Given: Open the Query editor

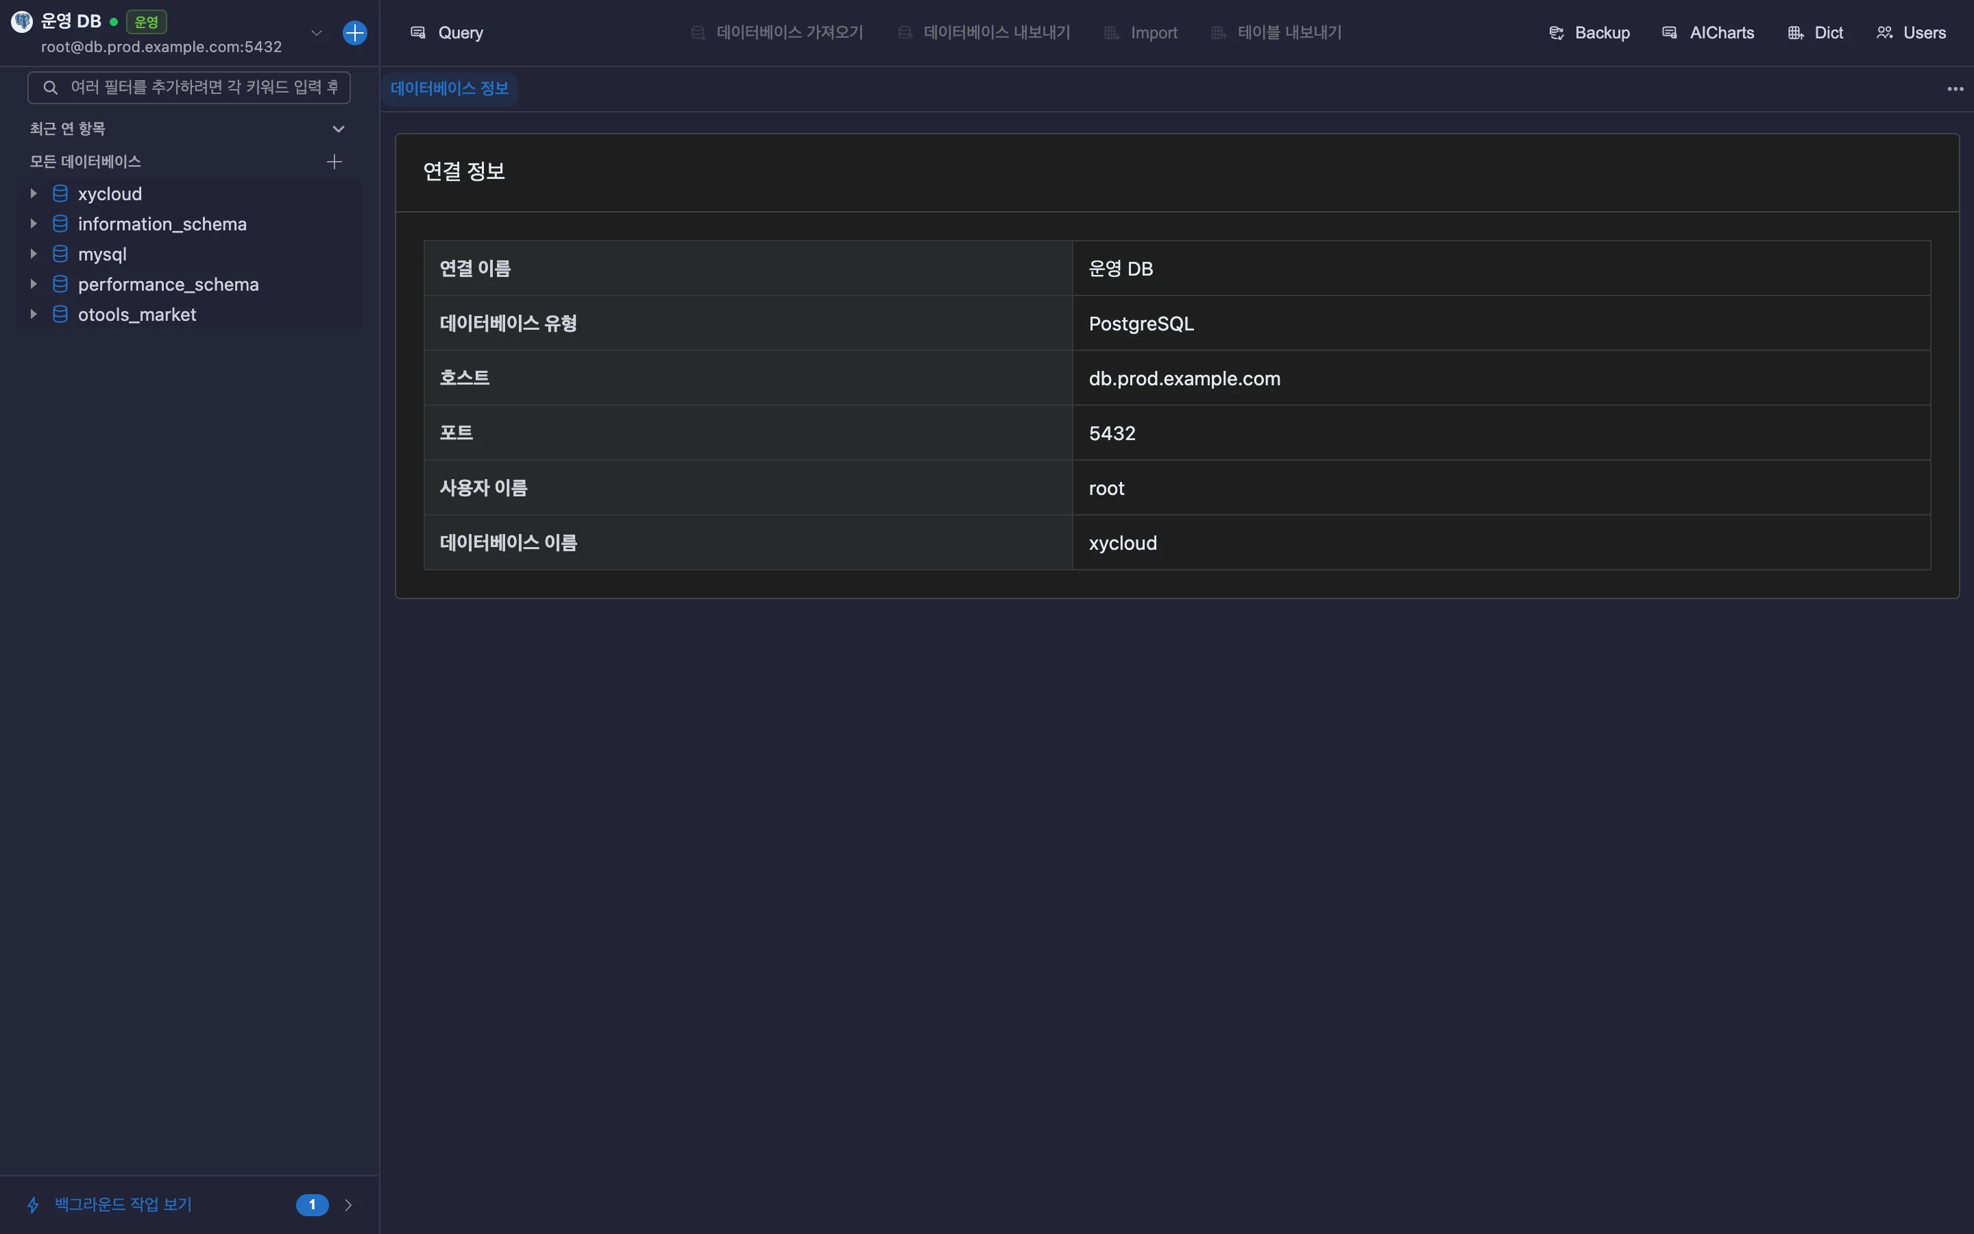Looking at the screenshot, I should 446,33.
